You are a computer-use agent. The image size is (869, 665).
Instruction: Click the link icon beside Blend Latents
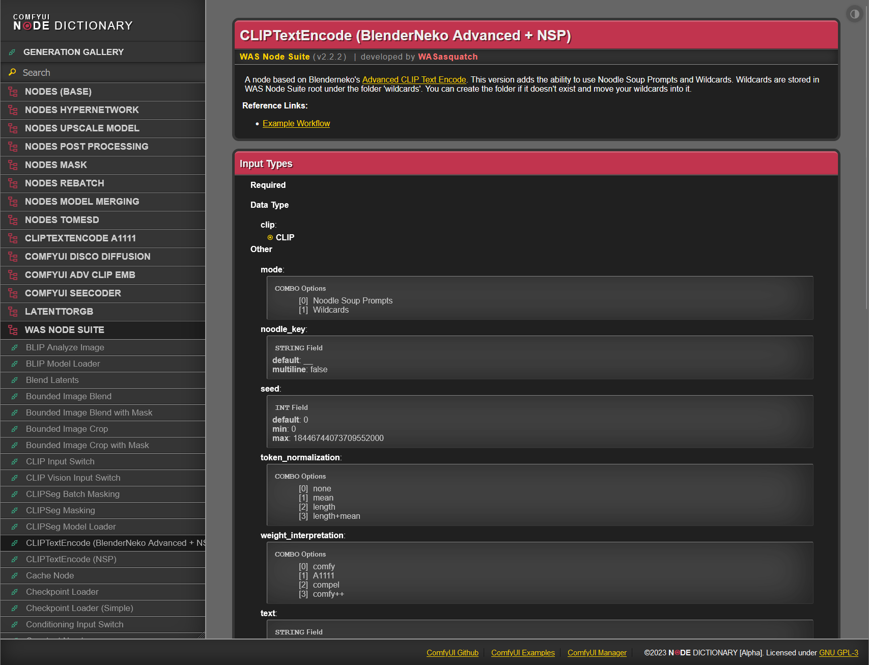[x=15, y=380]
